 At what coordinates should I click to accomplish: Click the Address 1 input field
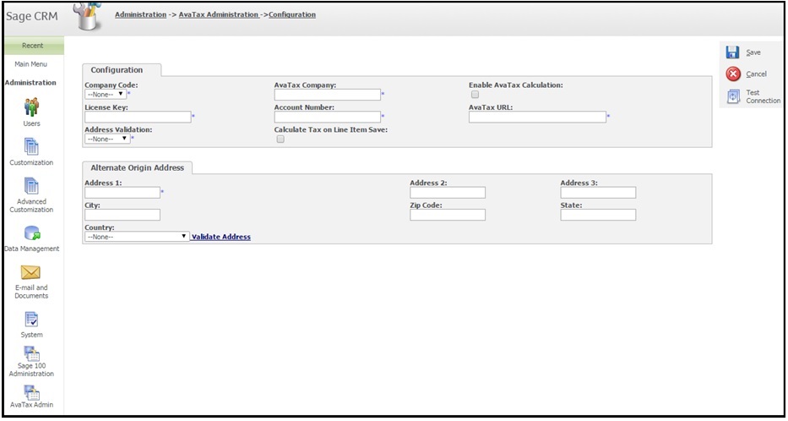point(122,192)
